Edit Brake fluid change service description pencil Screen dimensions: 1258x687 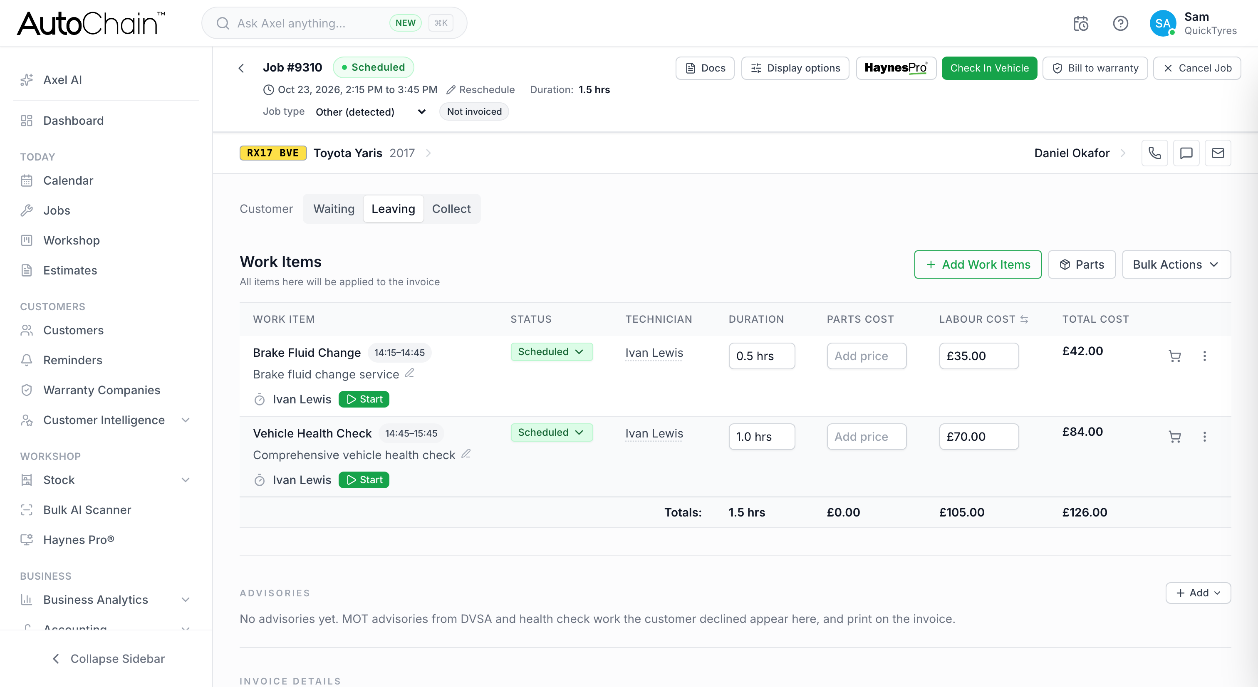[409, 373]
